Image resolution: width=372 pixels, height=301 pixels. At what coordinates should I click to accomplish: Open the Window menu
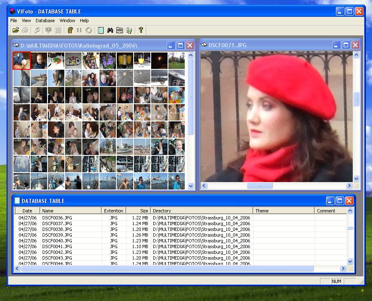[x=67, y=21]
